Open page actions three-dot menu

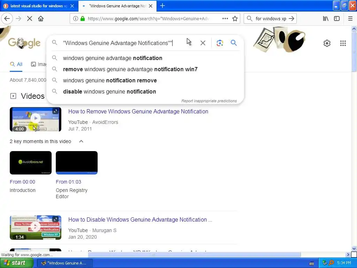[225, 18]
